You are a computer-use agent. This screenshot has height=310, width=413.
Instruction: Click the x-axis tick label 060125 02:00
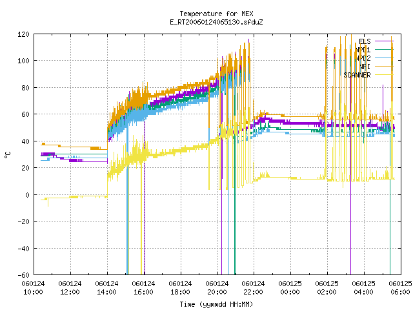click(327, 288)
